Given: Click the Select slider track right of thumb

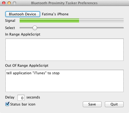Looking at the screenshot, I should tap(80, 28).
